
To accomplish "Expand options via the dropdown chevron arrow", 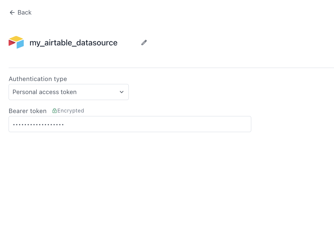I will tap(122, 92).
